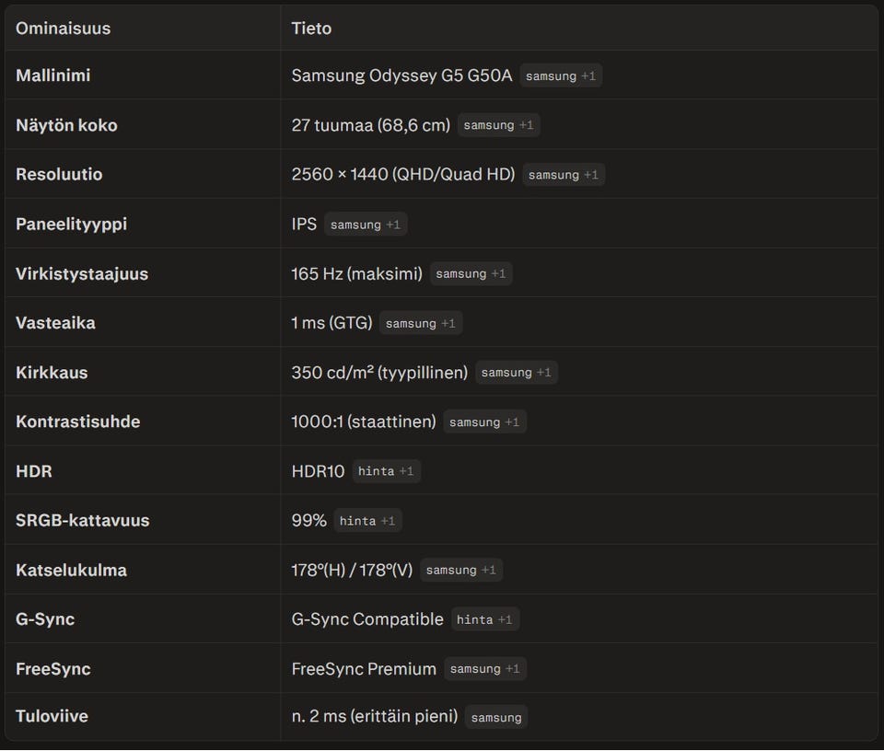Select the value FreeSync Premium
Viewport: 884px width, 751px height.
[364, 669]
